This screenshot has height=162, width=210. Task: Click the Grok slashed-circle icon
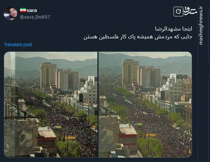[178, 12]
